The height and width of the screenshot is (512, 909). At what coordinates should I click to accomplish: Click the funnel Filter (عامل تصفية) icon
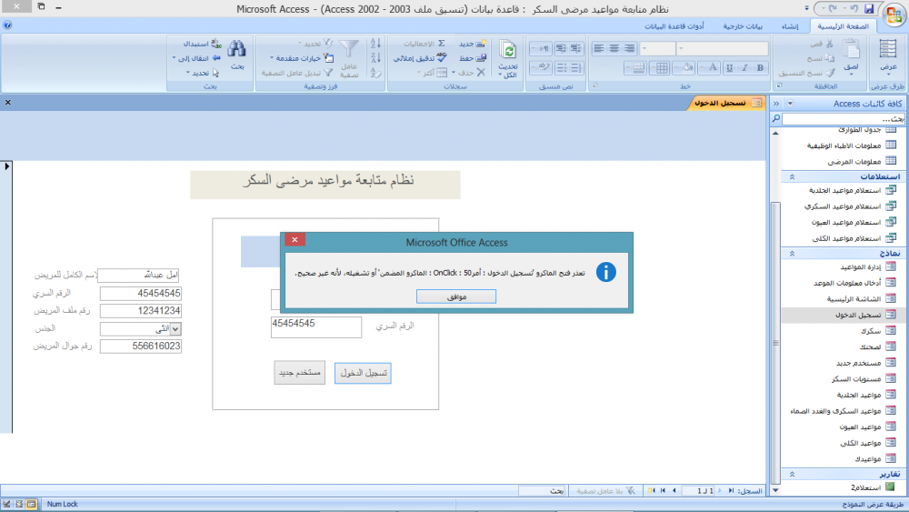click(x=349, y=49)
